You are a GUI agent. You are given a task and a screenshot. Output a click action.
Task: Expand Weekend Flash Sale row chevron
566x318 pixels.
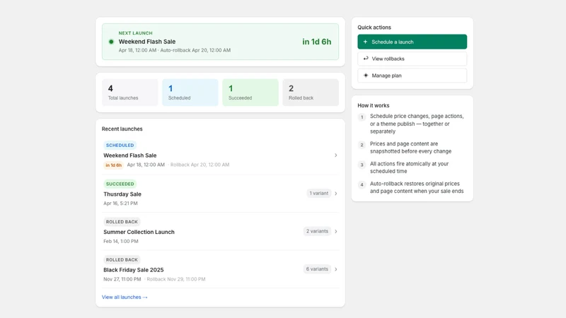[335, 155]
